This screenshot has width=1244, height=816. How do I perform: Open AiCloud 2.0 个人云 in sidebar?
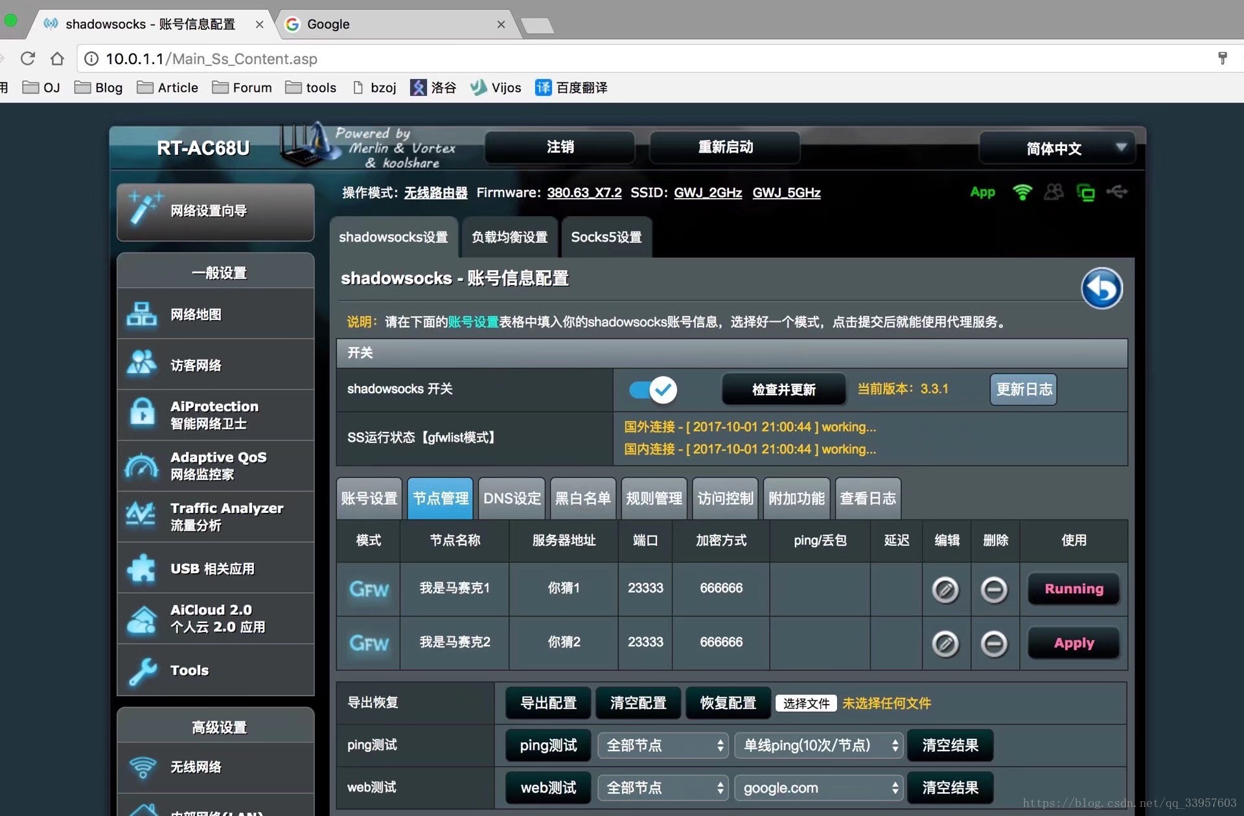[216, 618]
